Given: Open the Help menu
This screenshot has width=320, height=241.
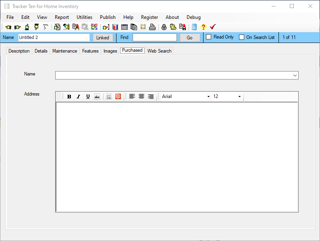Looking at the screenshot, I should click(129, 17).
